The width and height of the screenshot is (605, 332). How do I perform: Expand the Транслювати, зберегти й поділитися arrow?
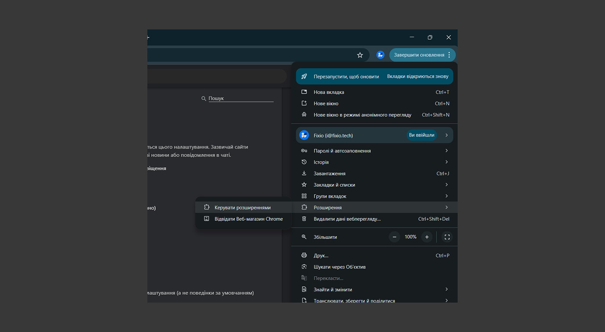[446, 300]
